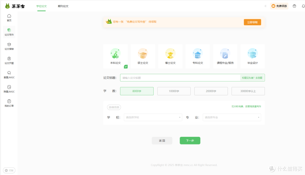The image size is (305, 175).
Task: Open the notifications bell icon
Action: [303, 6]
